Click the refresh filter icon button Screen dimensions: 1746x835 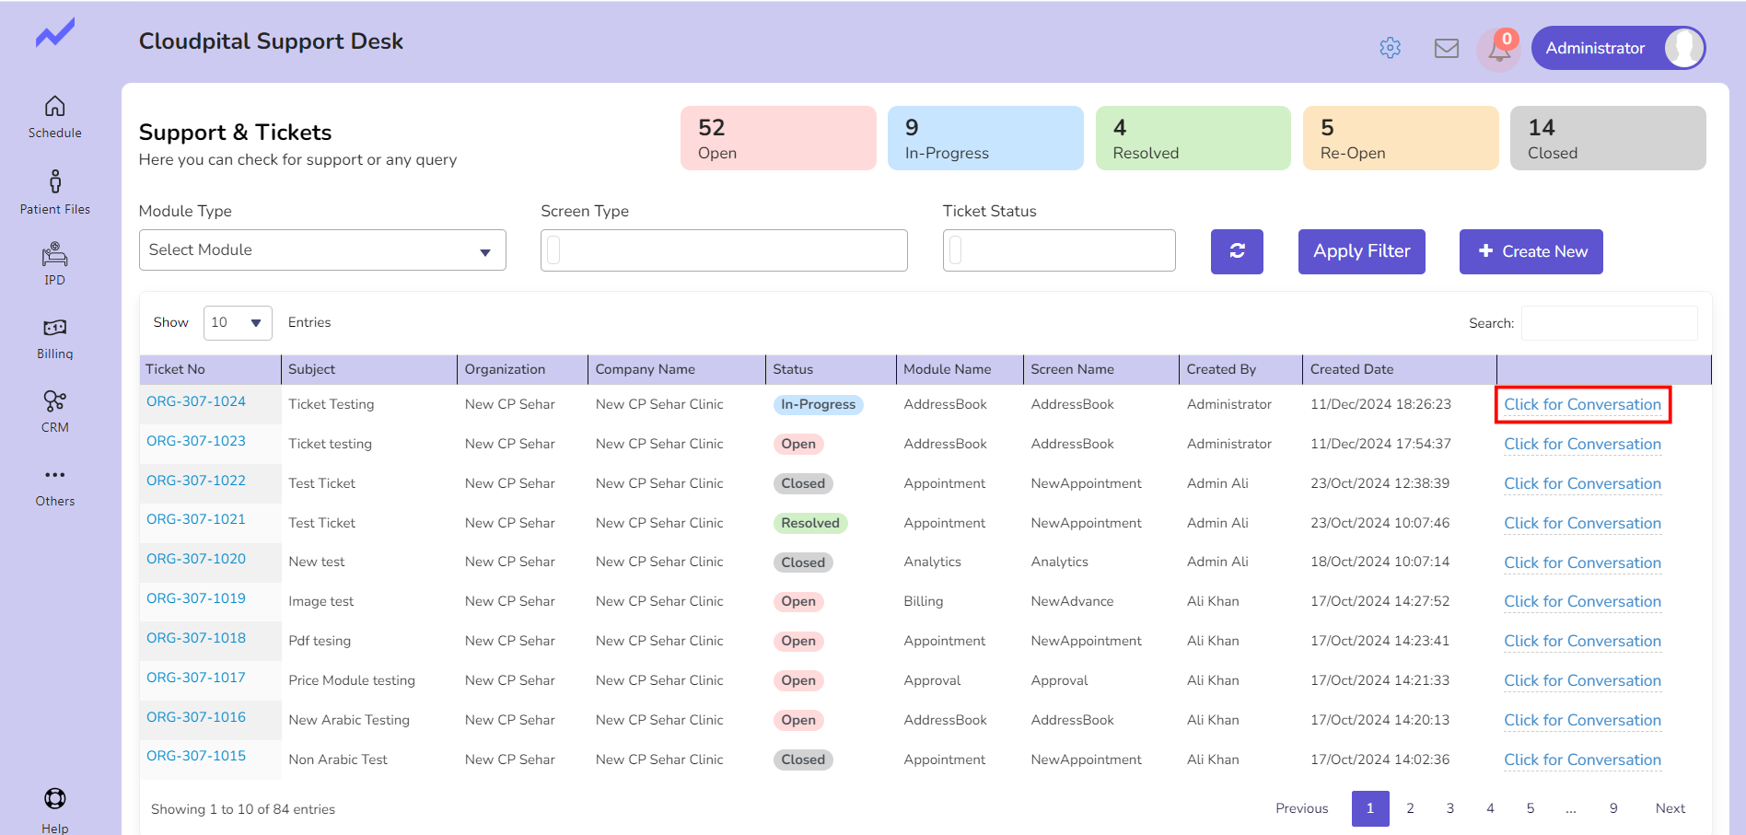click(x=1237, y=251)
